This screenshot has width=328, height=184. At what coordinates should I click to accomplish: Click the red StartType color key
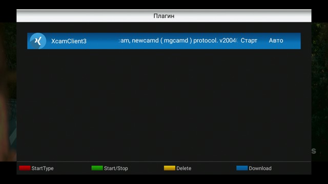[x=25, y=168]
